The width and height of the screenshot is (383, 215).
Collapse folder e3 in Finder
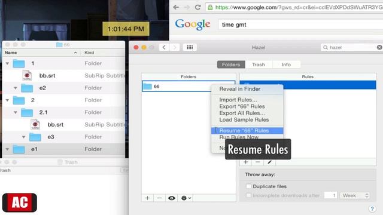24,137
